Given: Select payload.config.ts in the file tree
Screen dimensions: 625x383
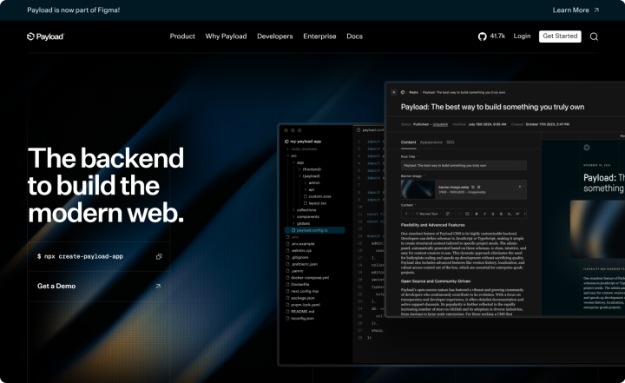Looking at the screenshot, I should click(x=314, y=230).
